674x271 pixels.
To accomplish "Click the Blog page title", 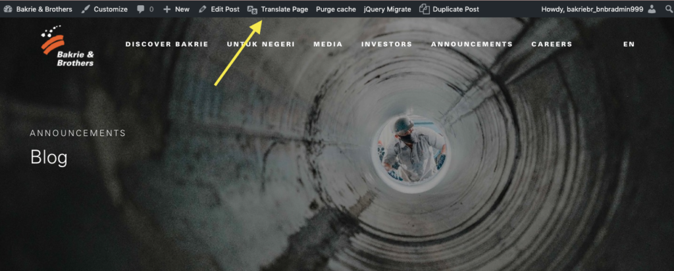I will (x=49, y=158).
